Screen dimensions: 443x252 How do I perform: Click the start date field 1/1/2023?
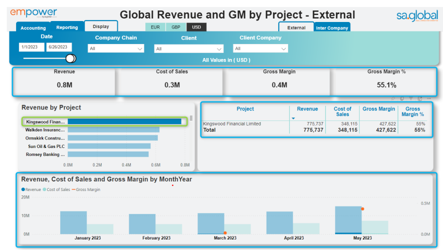click(x=32, y=47)
